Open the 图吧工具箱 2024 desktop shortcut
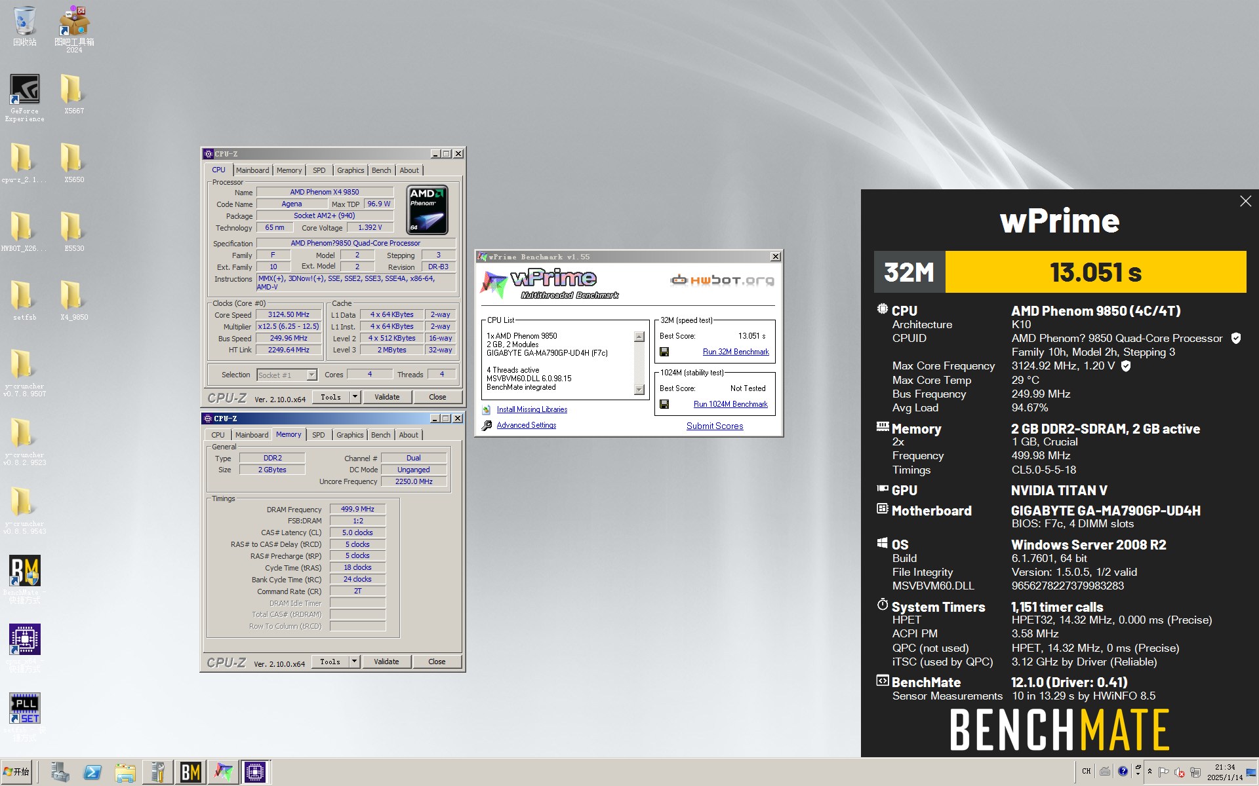The width and height of the screenshot is (1259, 786). 74,29
